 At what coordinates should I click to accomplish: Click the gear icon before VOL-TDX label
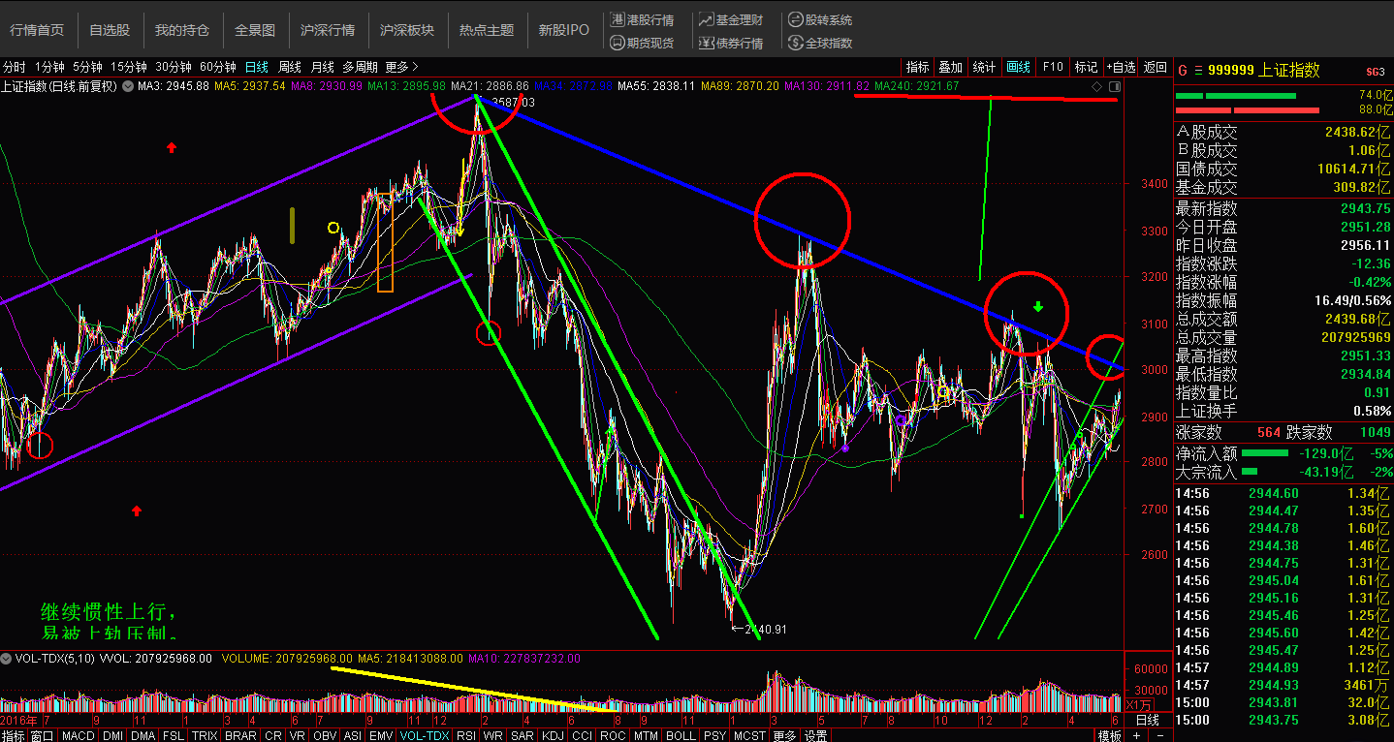[7, 658]
